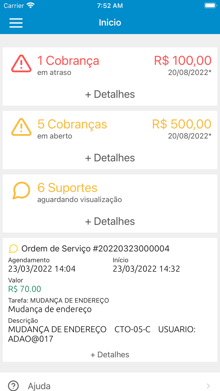
Task: Click the Ajuda question mark icon
Action: [x=13, y=386]
